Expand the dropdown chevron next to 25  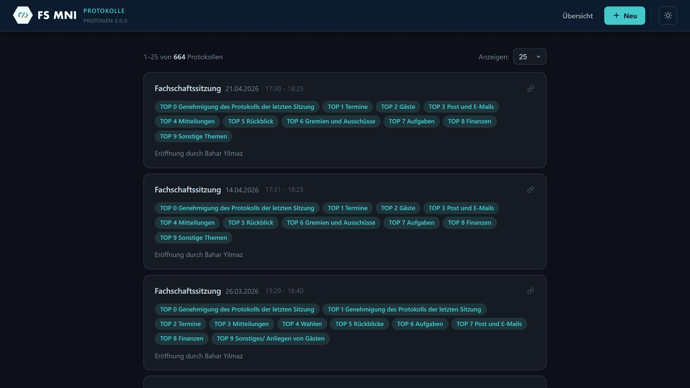(538, 57)
